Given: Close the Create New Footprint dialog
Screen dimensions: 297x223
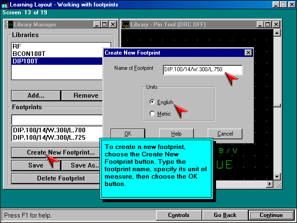Looking at the screenshot, I should point(248,53).
